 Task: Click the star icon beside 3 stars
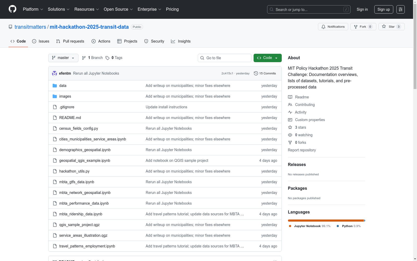pos(290,127)
